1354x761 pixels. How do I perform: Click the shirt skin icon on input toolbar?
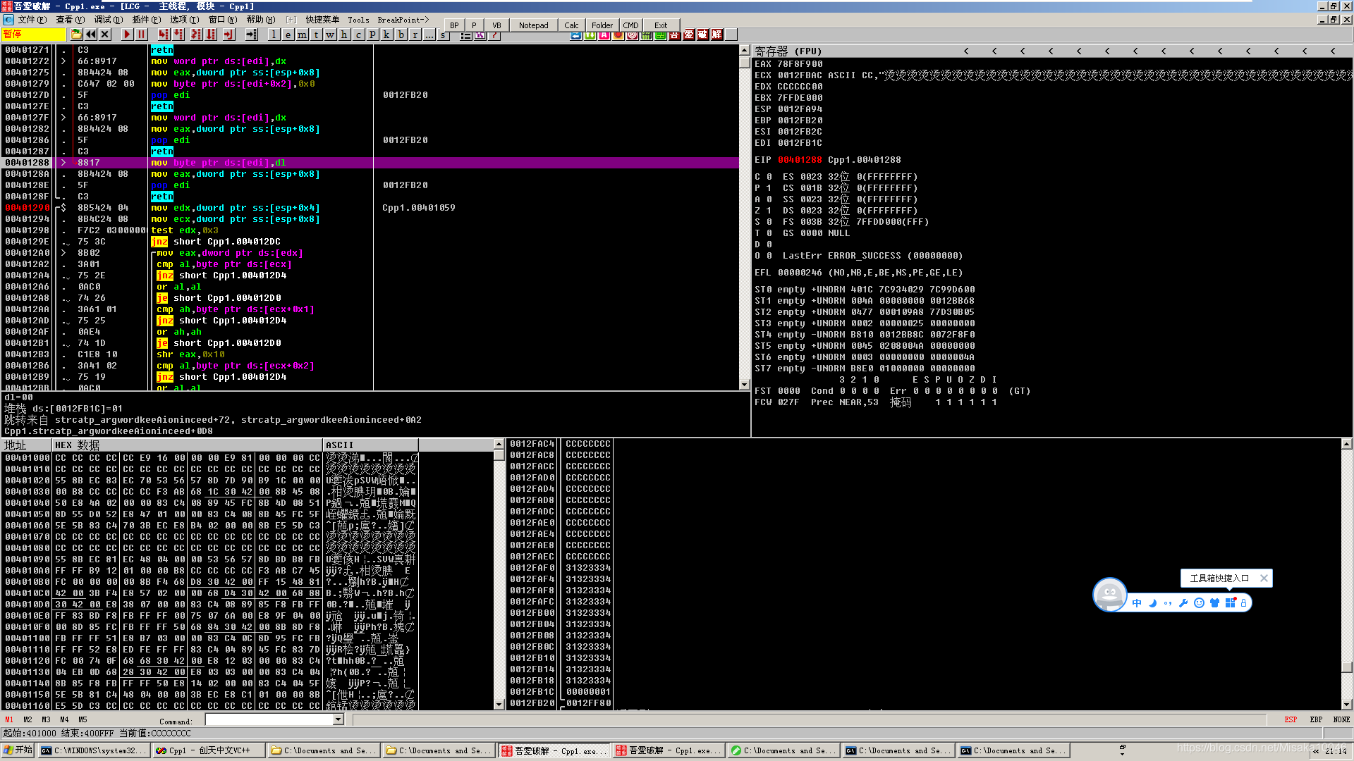[x=1214, y=602]
